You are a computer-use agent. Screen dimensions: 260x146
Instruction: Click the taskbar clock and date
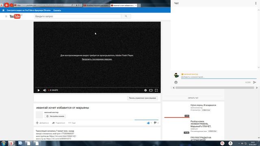tap(253, 143)
